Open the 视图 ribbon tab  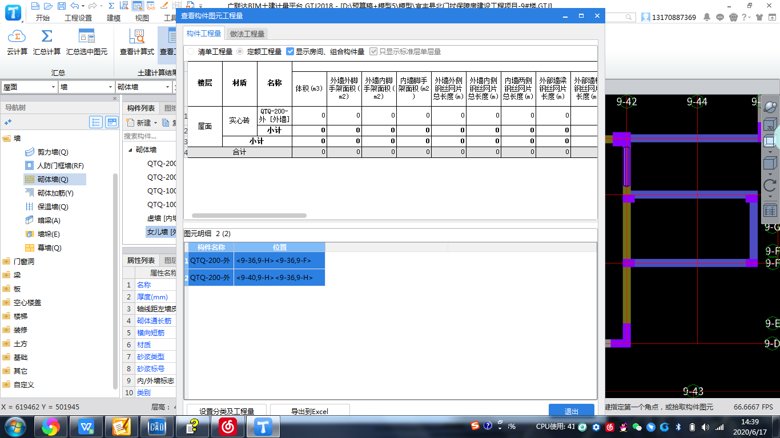pyautogui.click(x=142, y=18)
